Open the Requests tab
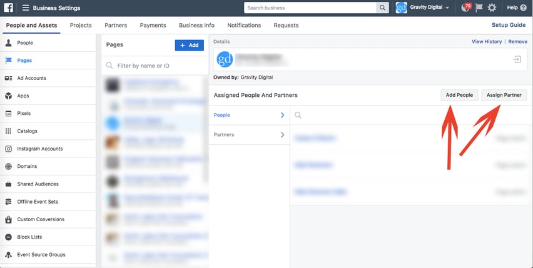Viewport: 533px width, 268px height. click(x=287, y=25)
